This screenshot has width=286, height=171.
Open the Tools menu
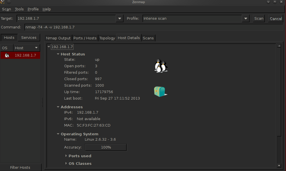19,9
